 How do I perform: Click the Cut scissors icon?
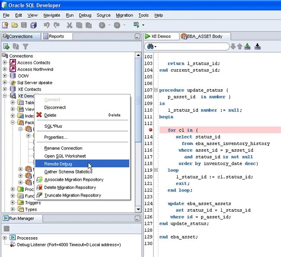pos(69,25)
